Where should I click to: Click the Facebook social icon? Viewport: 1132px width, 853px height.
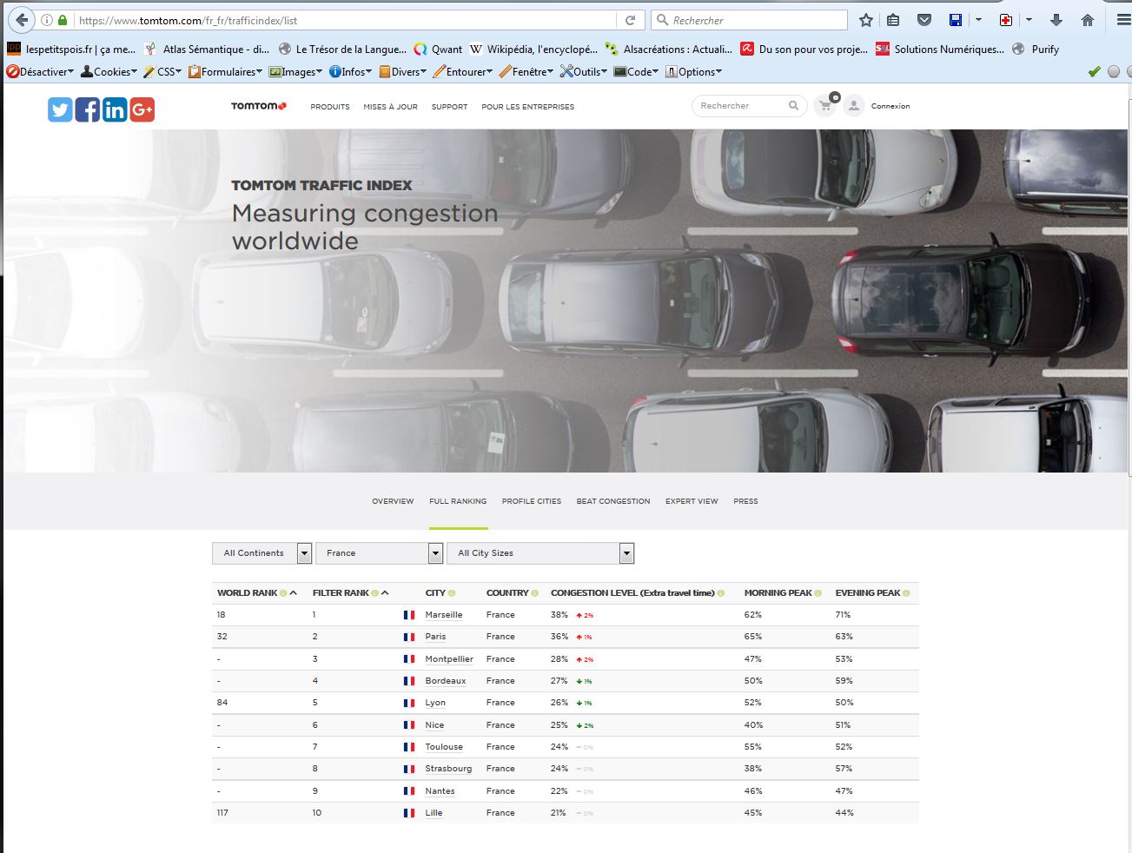pos(88,109)
